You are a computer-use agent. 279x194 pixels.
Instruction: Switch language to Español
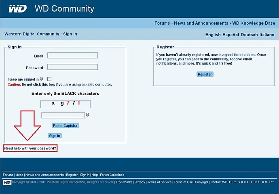pos(230,35)
